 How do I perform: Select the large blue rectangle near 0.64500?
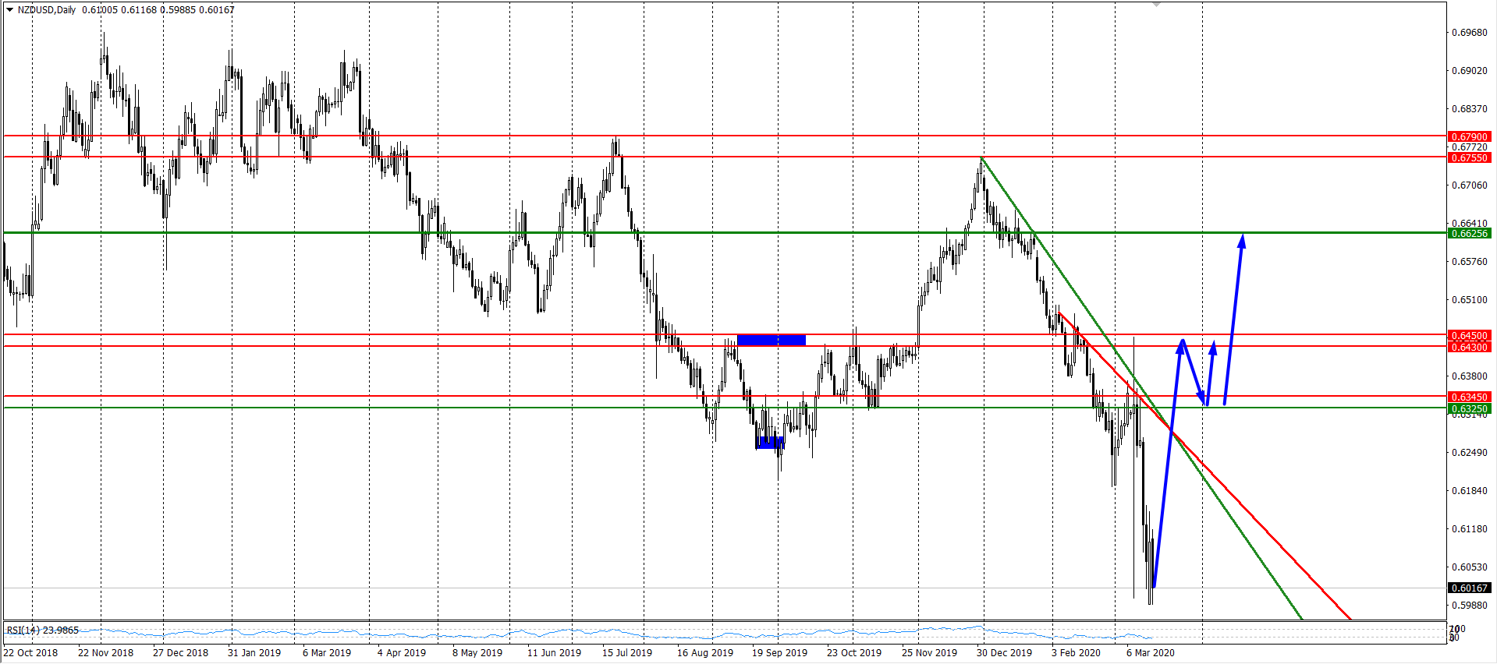click(771, 340)
